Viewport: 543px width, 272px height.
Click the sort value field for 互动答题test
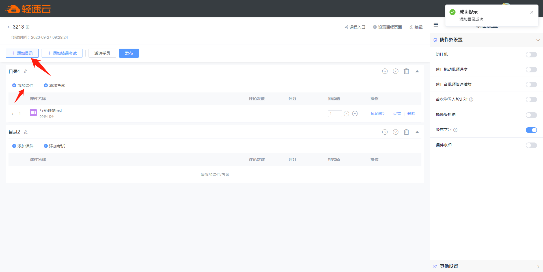click(335, 114)
